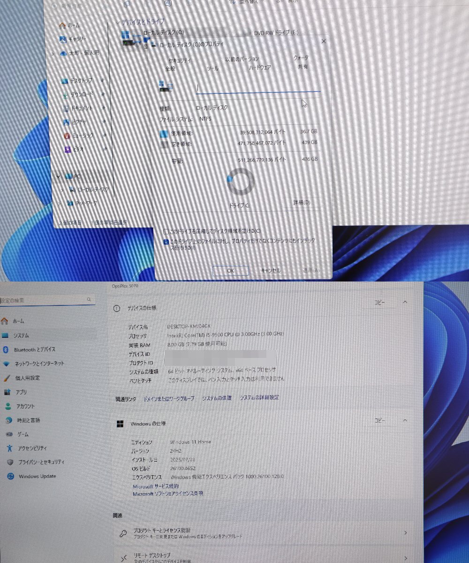Collapse デバイスとドライブ group header
The image size is (469, 563).
tap(118, 23)
